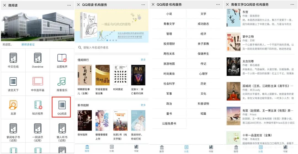Screen dimensions: 298x154
Task: Open the 慢慢慢爱上你 book cover
Action: coord(102,120)
